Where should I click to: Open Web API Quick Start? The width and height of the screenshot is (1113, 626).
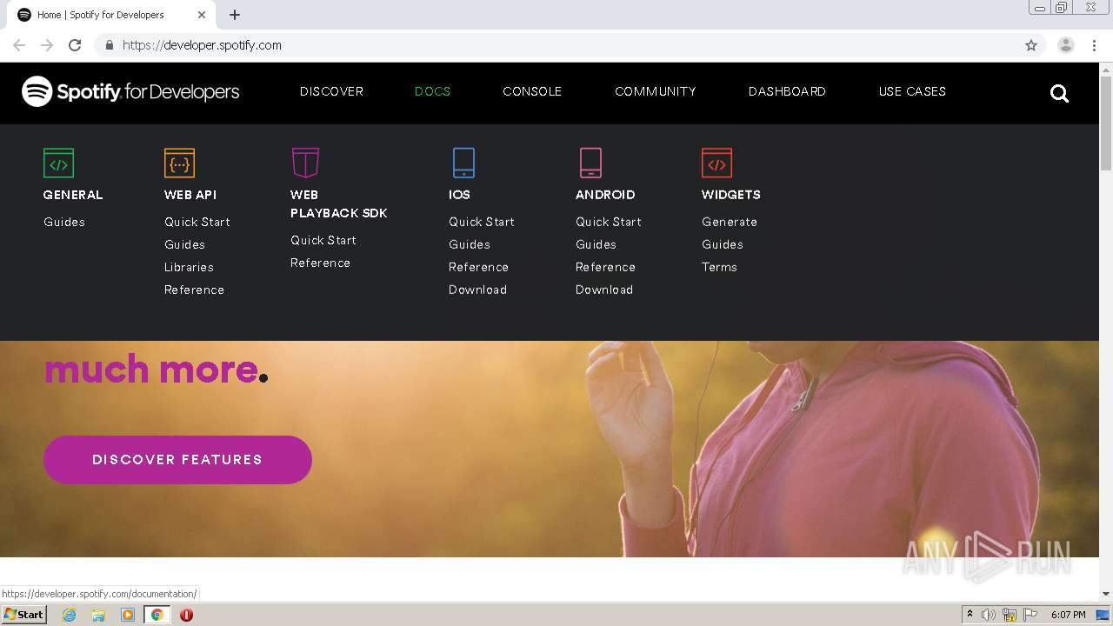(197, 222)
